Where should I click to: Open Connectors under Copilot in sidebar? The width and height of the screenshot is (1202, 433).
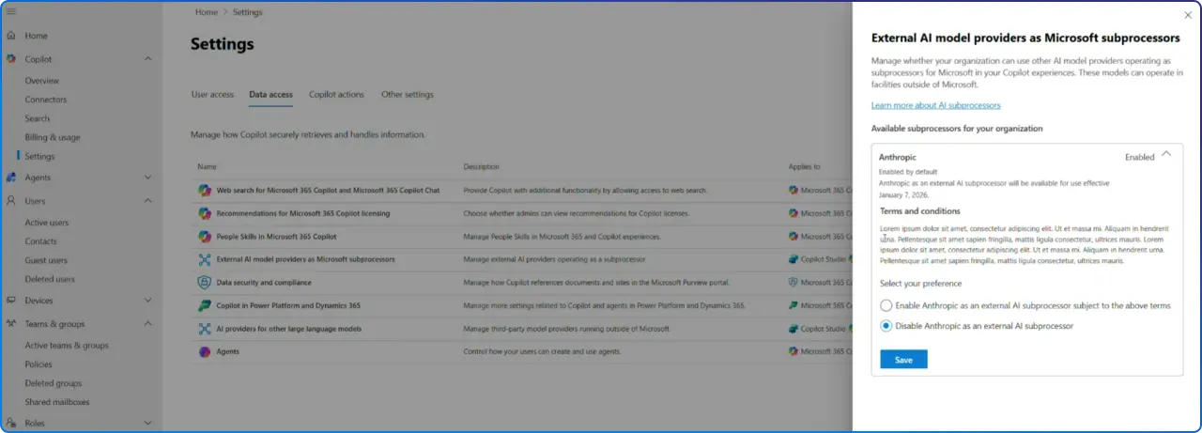pyautogui.click(x=46, y=100)
